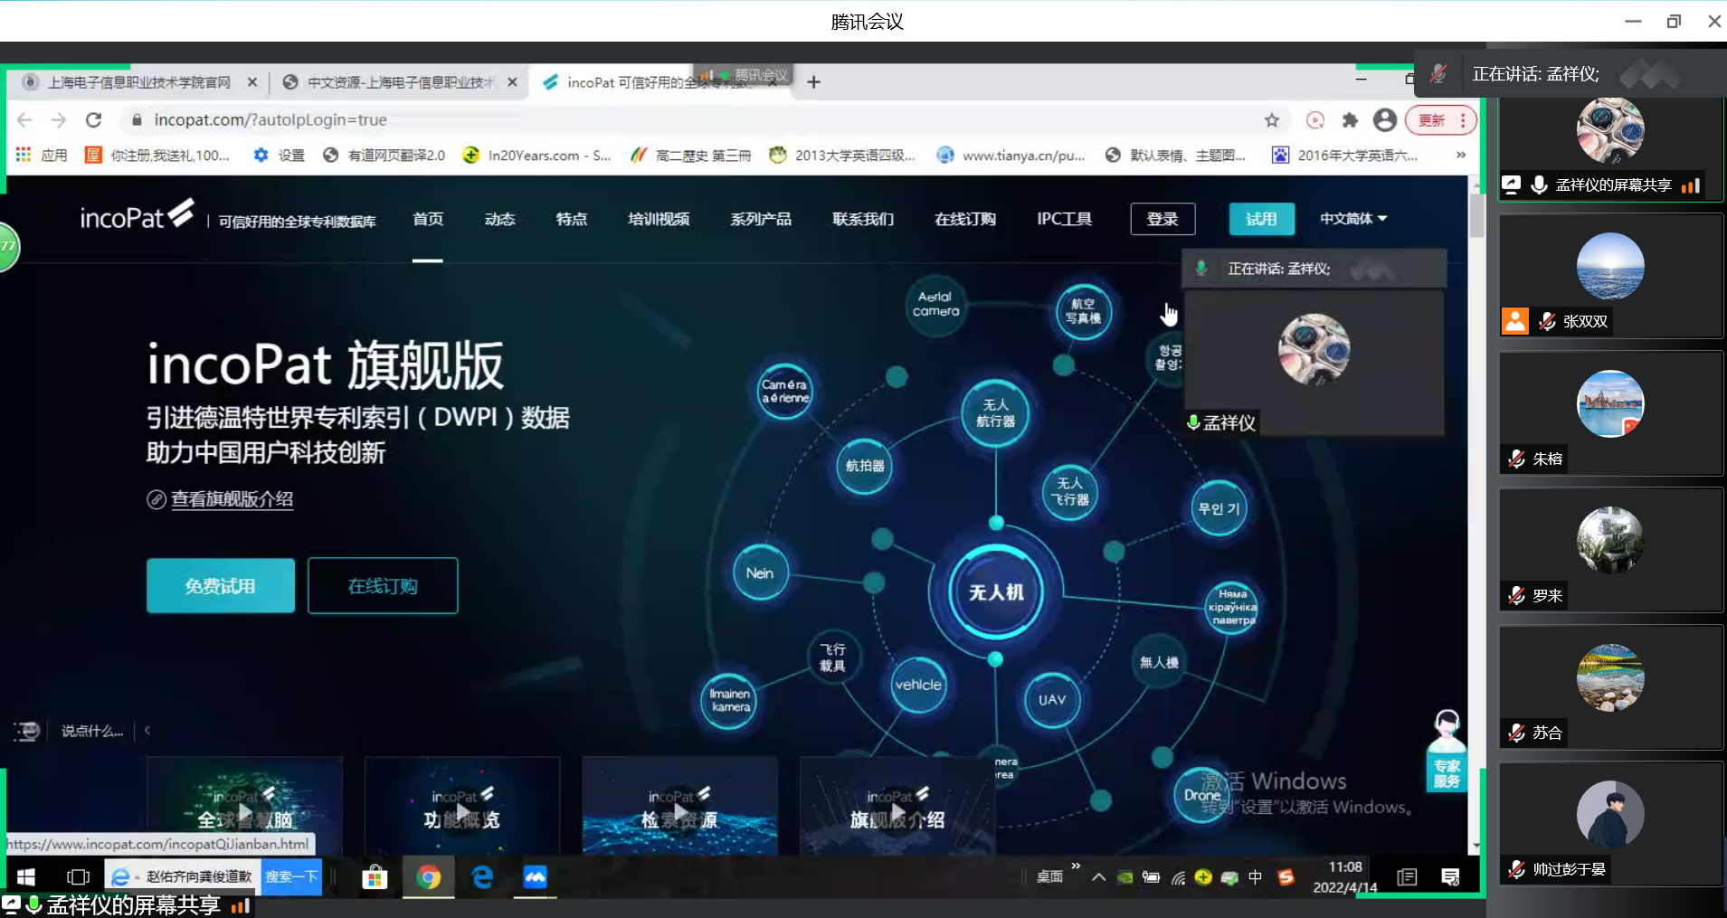Open the Chrome profile avatar icon
Viewport: 1727px width, 918px height.
pyautogui.click(x=1384, y=120)
